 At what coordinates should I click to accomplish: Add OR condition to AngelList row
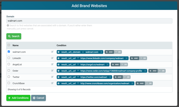coord(124,65)
